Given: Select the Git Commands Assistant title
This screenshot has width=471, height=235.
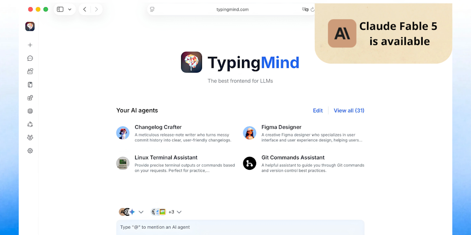Looking at the screenshot, I should (x=293, y=157).
